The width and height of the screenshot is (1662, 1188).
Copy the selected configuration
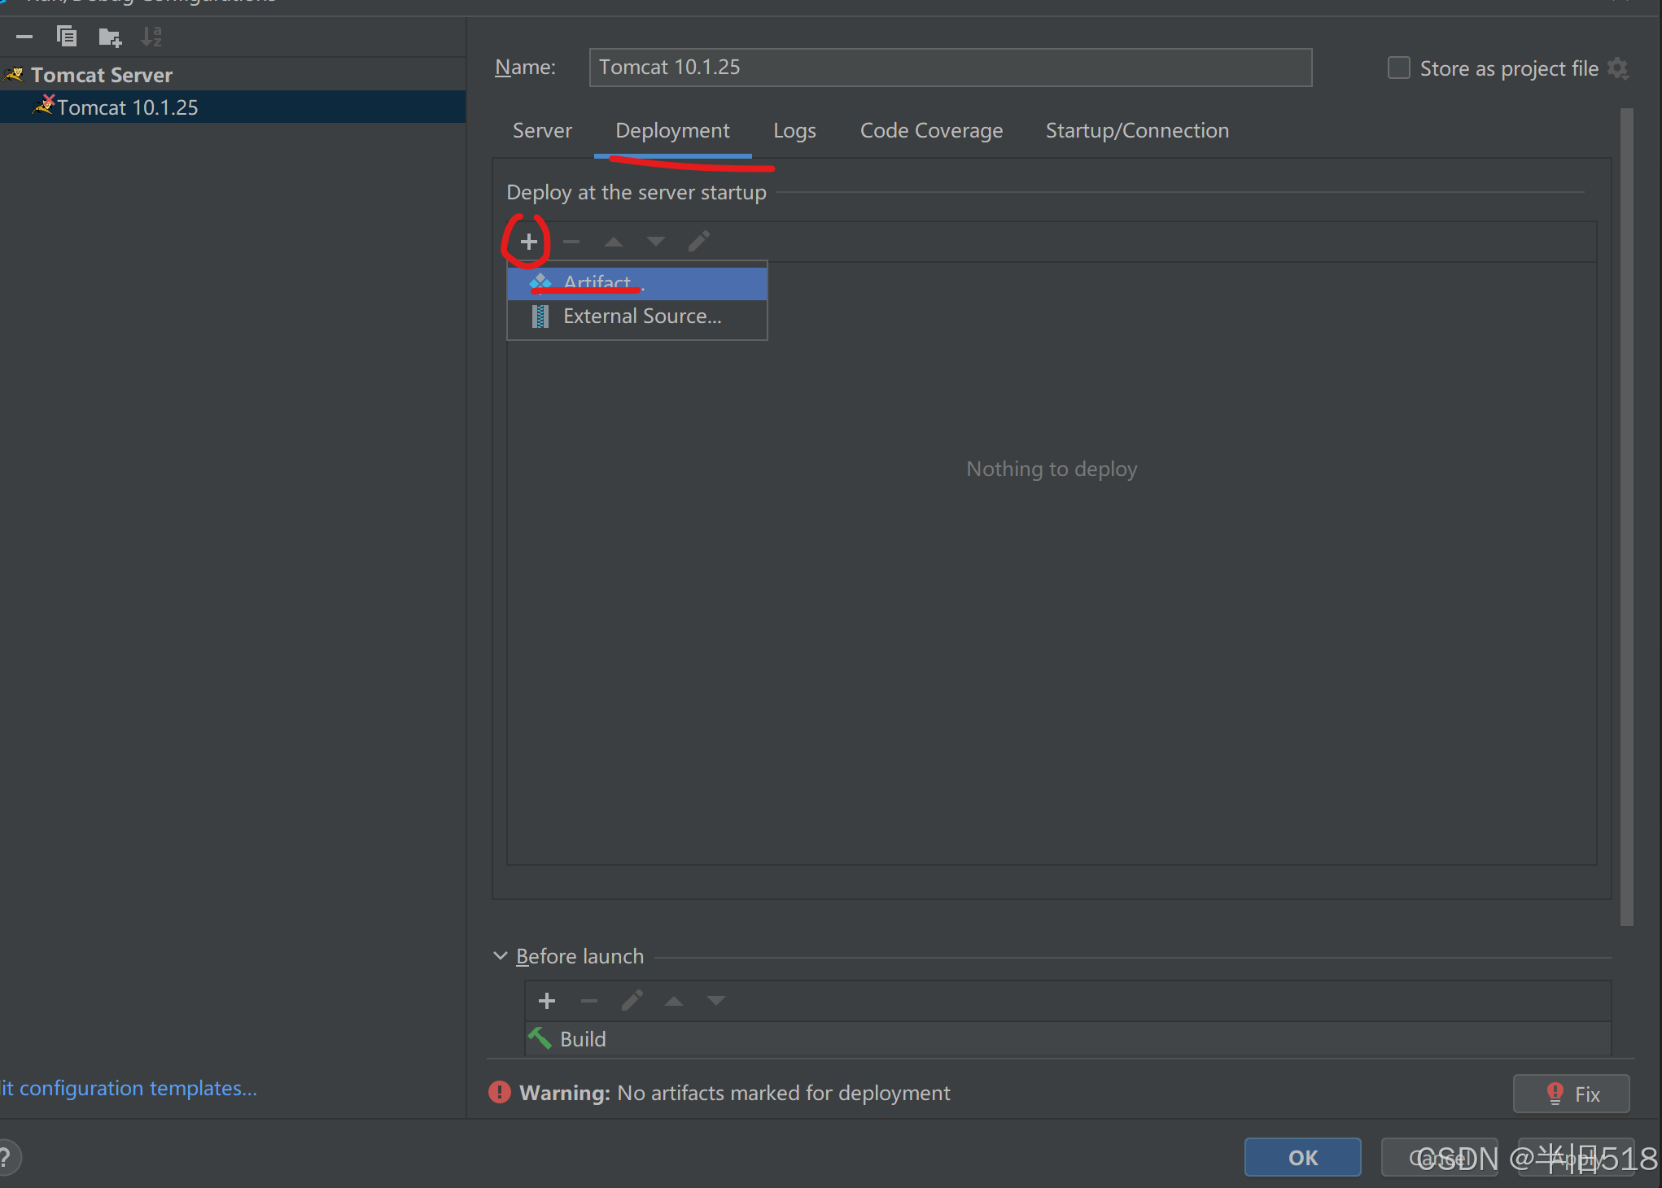(x=67, y=37)
